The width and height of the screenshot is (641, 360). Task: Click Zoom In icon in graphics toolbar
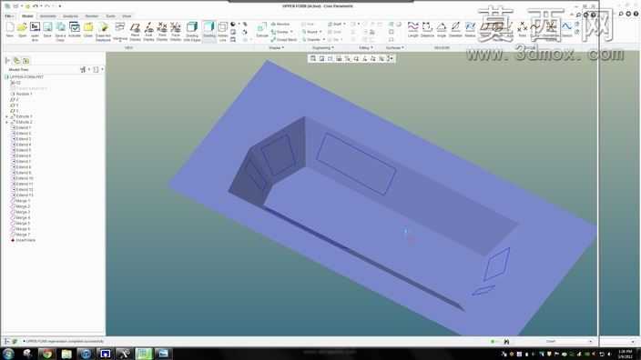coord(321,59)
